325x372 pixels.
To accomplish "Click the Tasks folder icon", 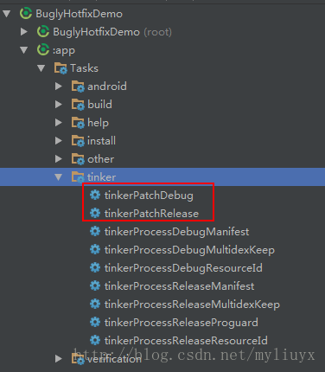I will click(61, 68).
